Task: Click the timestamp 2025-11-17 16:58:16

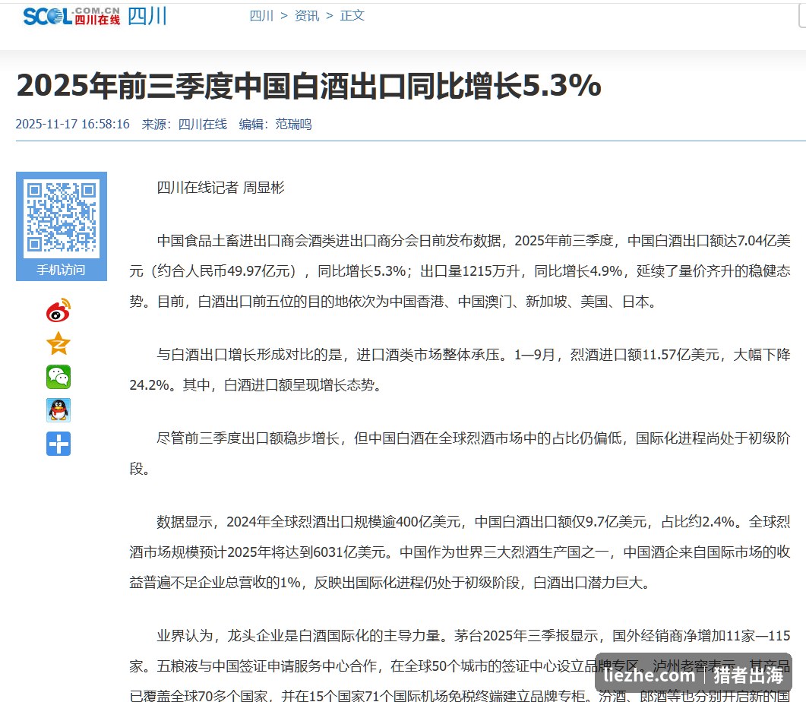Action: pyautogui.click(x=72, y=125)
